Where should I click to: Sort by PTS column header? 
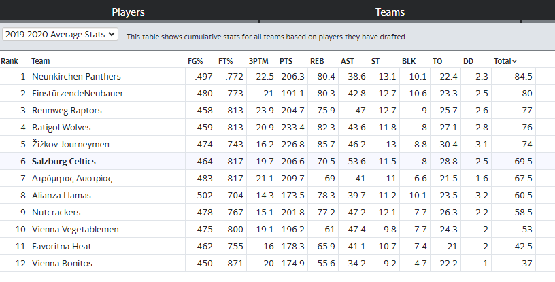tap(286, 61)
